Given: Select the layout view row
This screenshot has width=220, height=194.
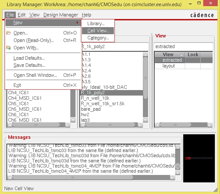Looking at the screenshot, I should (169, 66).
